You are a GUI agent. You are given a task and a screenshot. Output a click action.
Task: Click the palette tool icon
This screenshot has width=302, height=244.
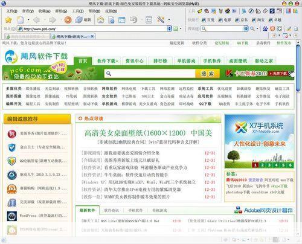(207, 11)
